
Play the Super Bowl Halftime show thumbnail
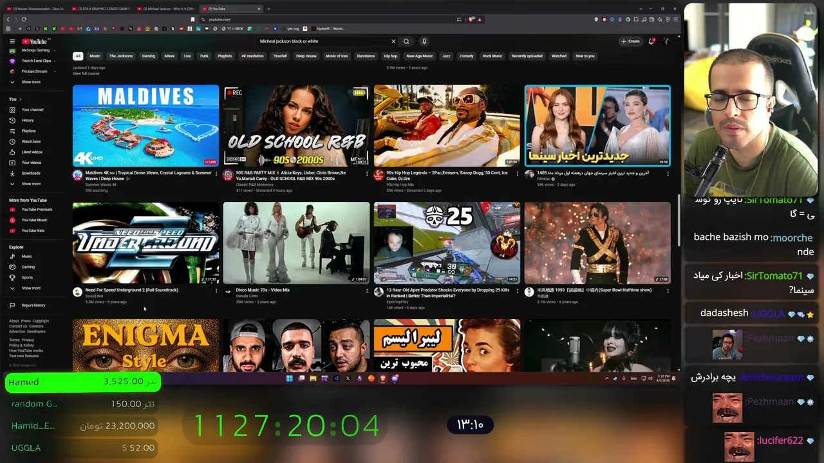point(597,243)
